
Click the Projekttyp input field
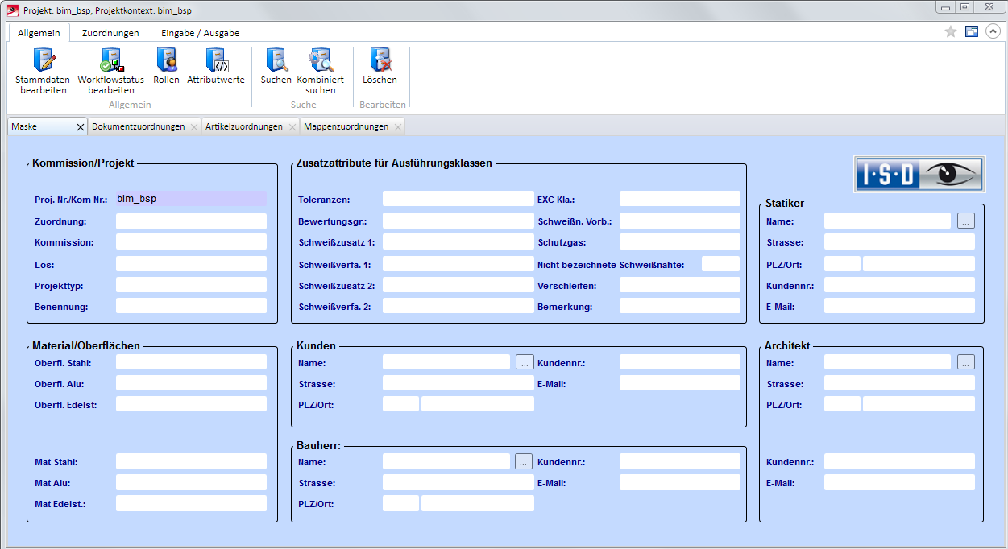pos(191,285)
